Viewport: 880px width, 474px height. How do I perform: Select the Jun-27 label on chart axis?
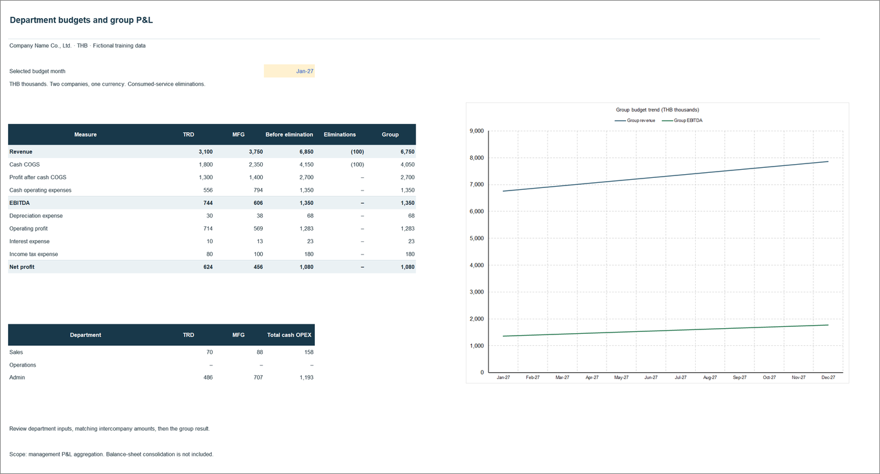651,378
